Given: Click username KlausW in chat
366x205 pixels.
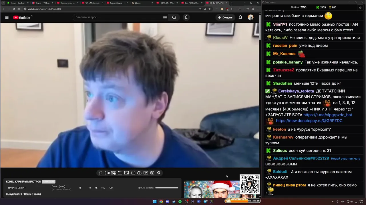Looking at the screenshot, I should click(x=280, y=38).
